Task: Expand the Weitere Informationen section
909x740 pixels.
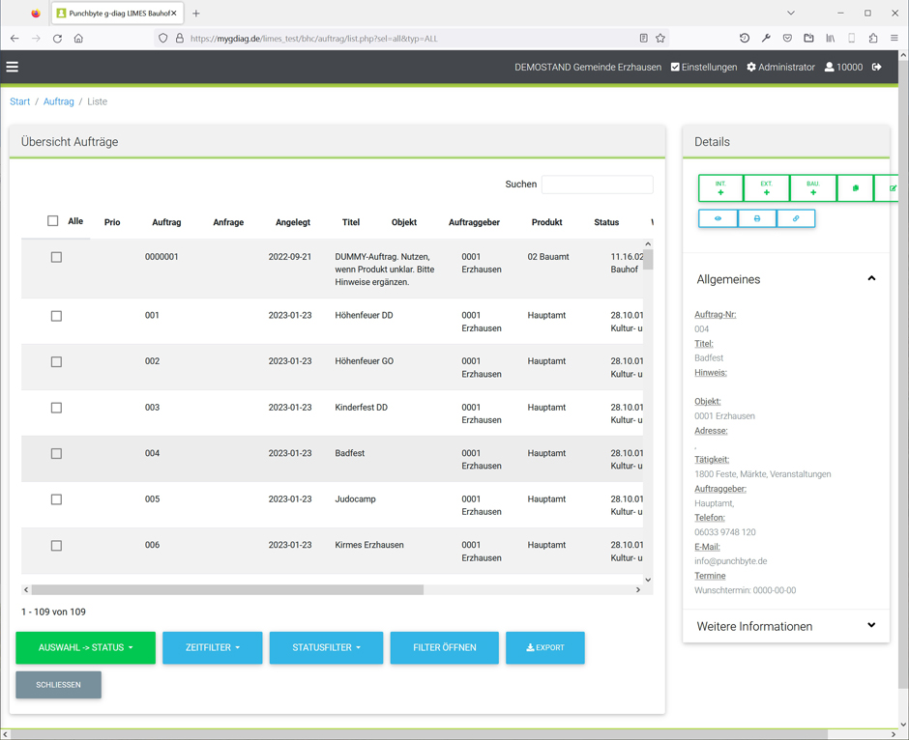Action: [x=785, y=626]
